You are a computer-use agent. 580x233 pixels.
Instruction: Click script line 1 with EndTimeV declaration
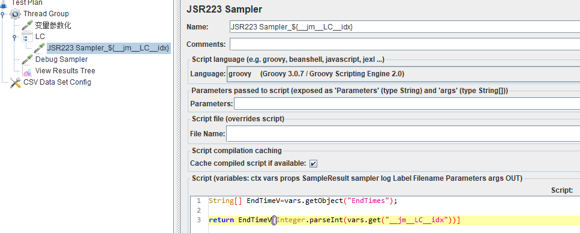coord(302,201)
